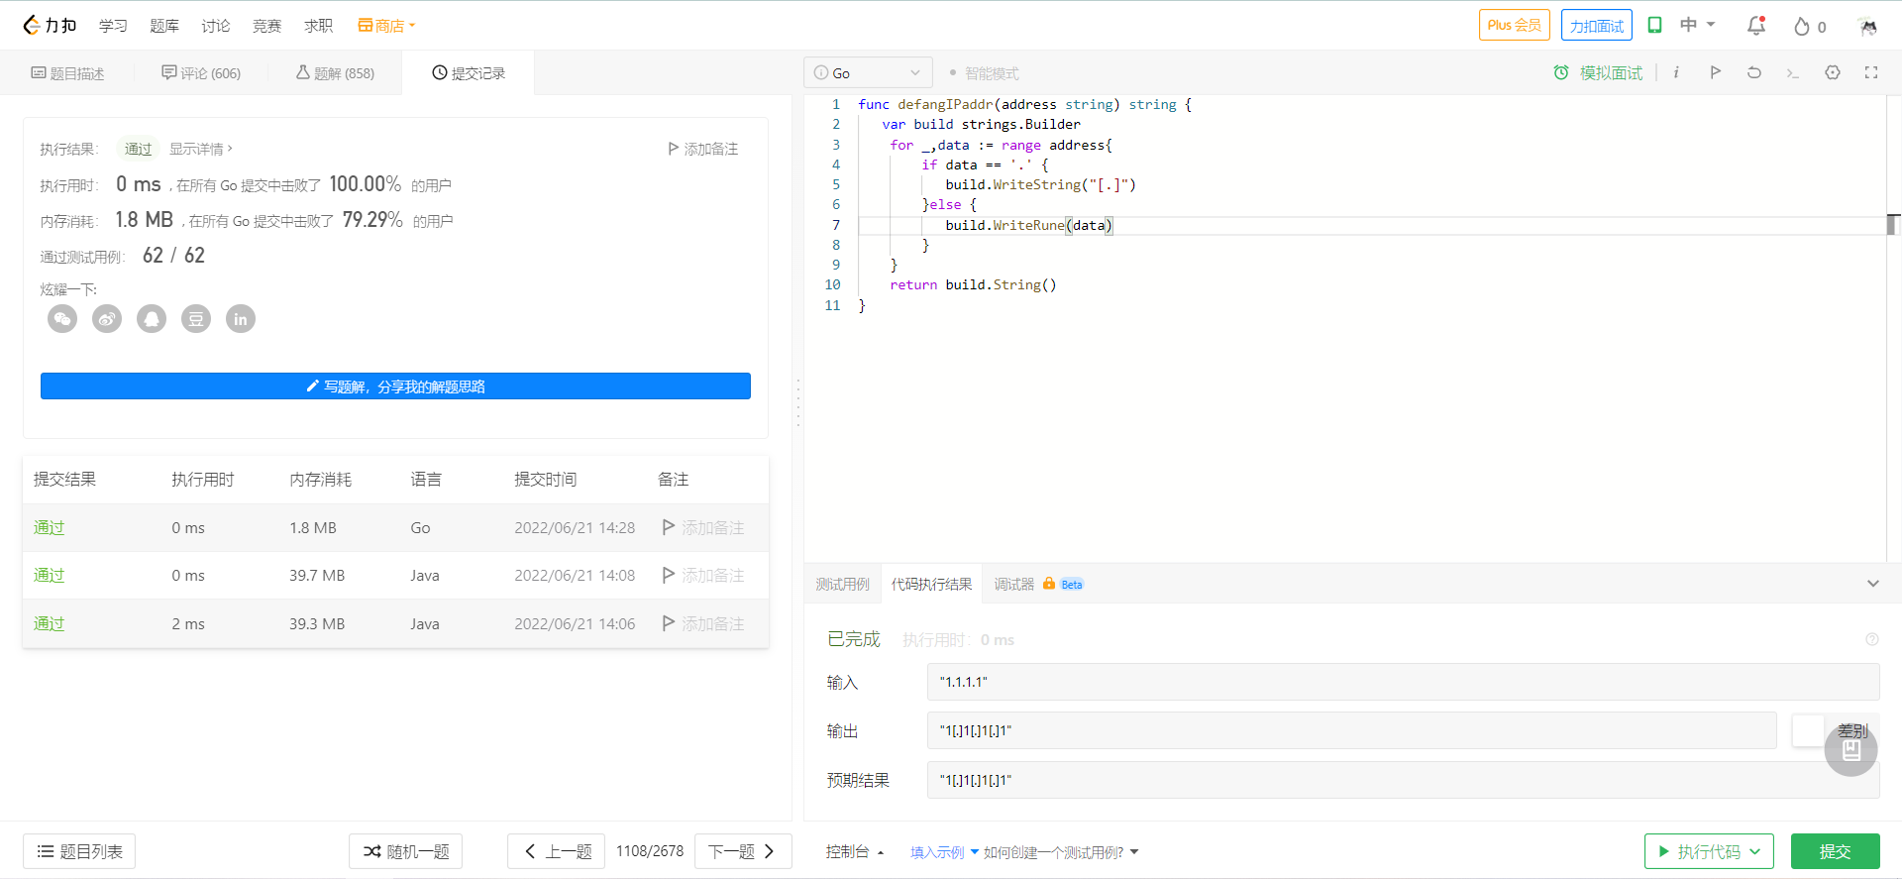
Task: Click the 力扣面试 button
Action: [x=1596, y=25]
